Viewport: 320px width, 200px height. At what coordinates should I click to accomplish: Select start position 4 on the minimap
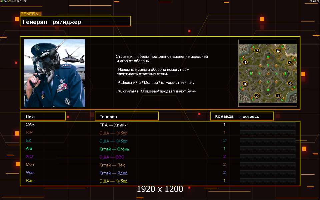pos(290,83)
